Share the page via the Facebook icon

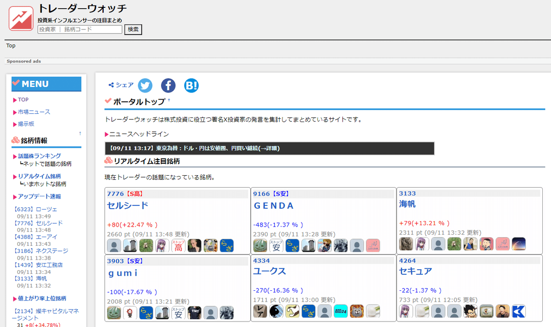(168, 85)
